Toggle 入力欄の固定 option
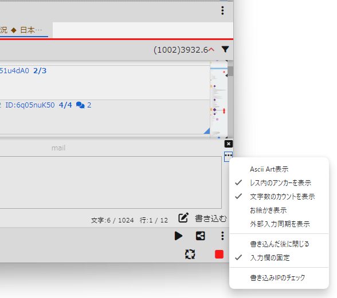This screenshot has height=298, width=337. tap(279, 257)
